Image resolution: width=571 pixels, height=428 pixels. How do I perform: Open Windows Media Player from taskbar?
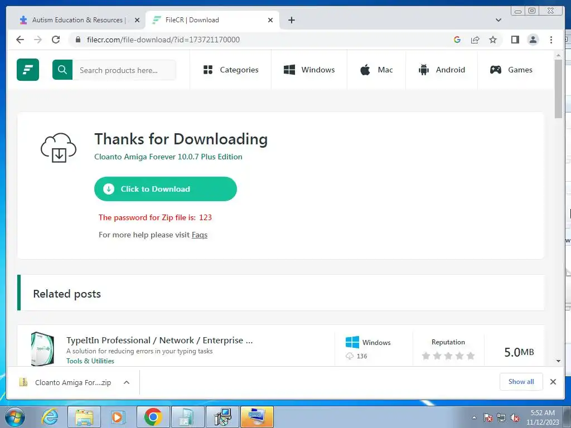tap(118, 417)
